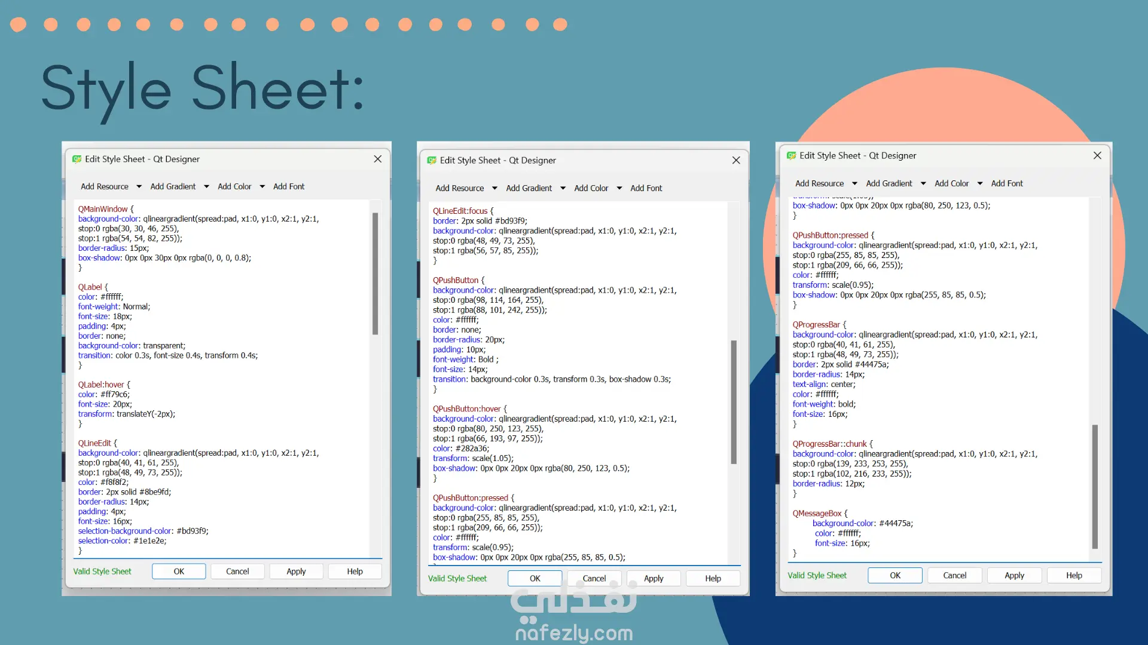Viewport: 1148px width, 645px height.
Task: Cancel the QMainWindow style sheet dialog
Action: [237, 572]
